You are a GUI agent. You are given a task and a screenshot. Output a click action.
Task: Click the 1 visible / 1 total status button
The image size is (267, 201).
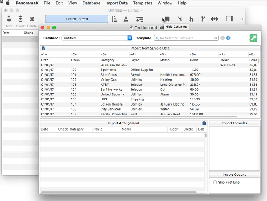76,19
